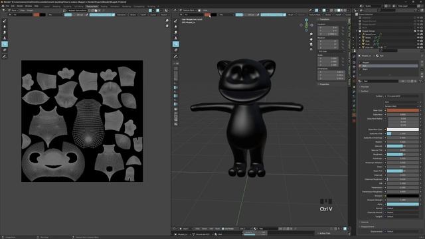This screenshot has width=425, height=239.
Task: Click the Z axis on the navigation gizmo
Action: coord(306,20)
